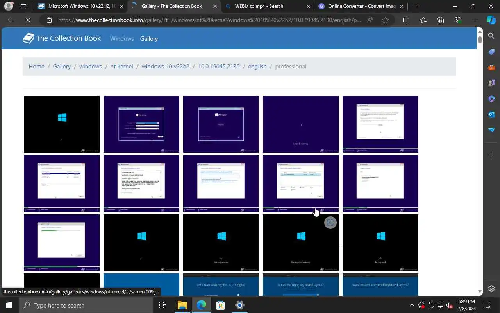Open the installation type choice thumbnail
The image size is (500, 313).
221,183
